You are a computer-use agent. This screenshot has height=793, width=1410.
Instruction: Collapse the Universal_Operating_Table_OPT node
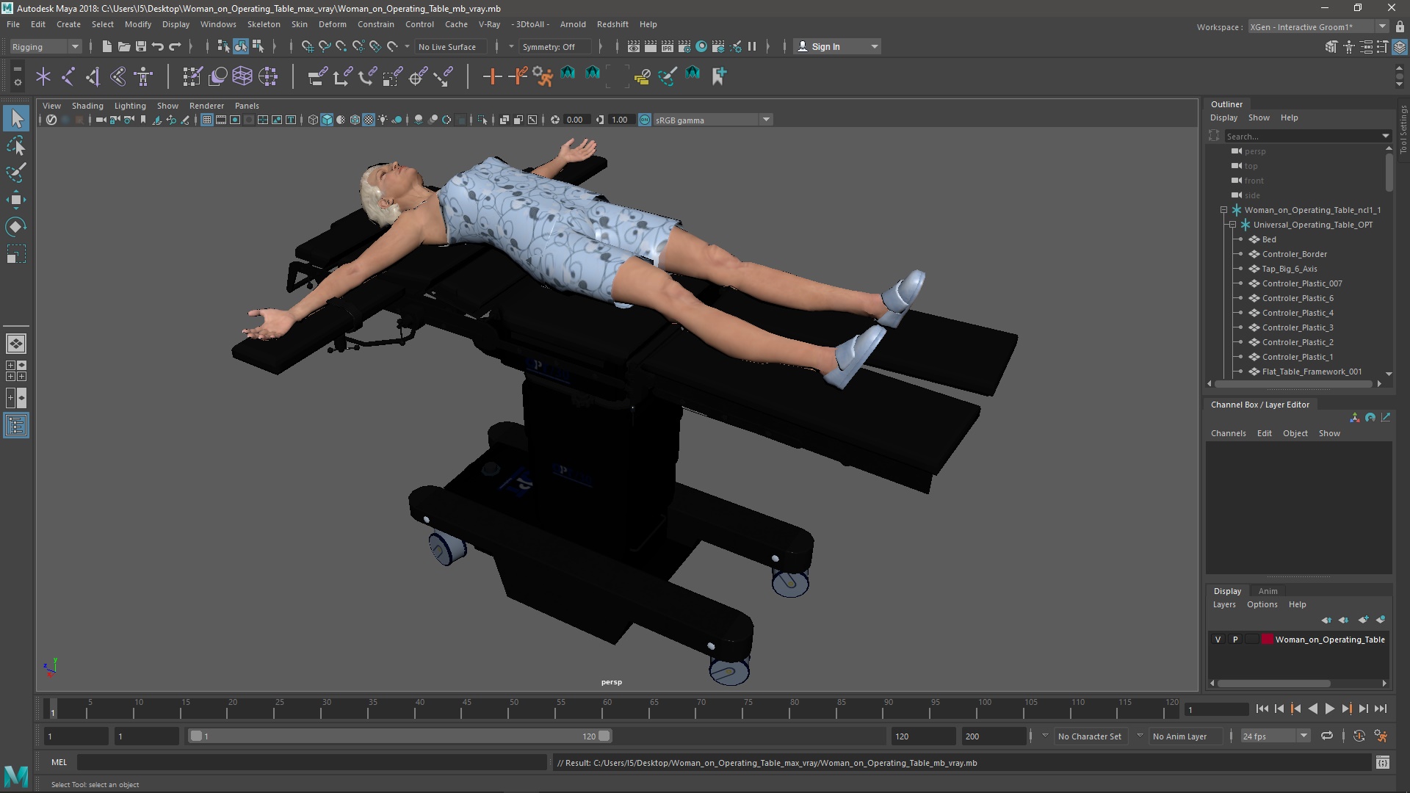point(1233,225)
